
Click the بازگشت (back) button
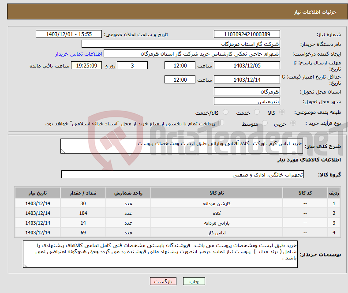coord(163,281)
